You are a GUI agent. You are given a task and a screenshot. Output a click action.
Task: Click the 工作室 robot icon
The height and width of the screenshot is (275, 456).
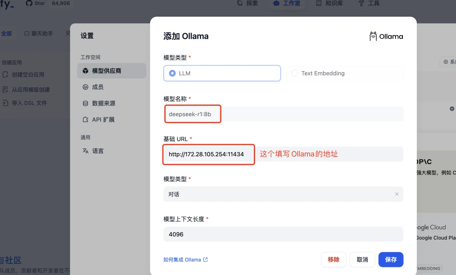click(x=276, y=3)
